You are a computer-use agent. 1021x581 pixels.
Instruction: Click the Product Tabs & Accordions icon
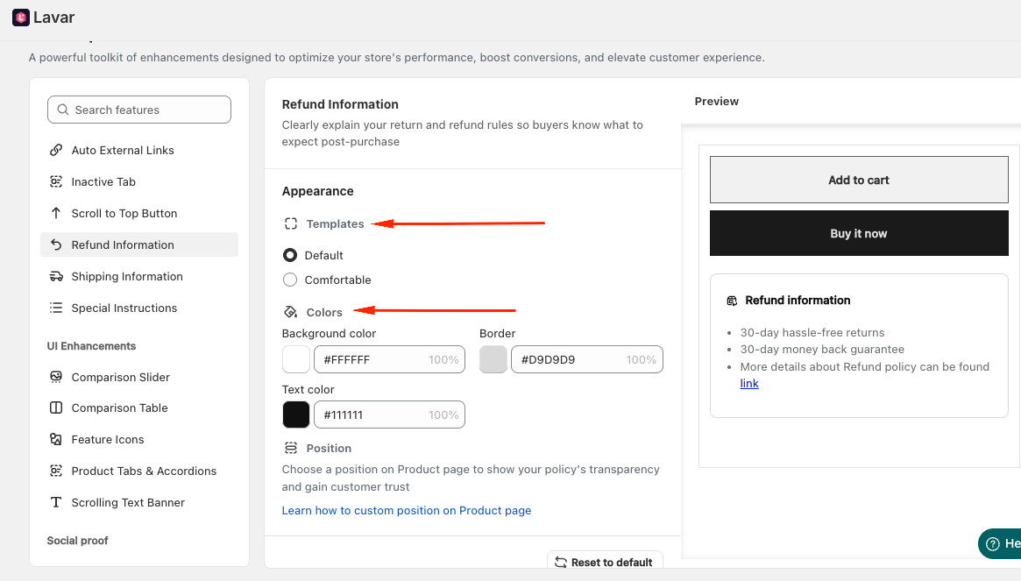(x=56, y=471)
